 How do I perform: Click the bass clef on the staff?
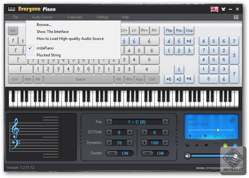(16, 144)
